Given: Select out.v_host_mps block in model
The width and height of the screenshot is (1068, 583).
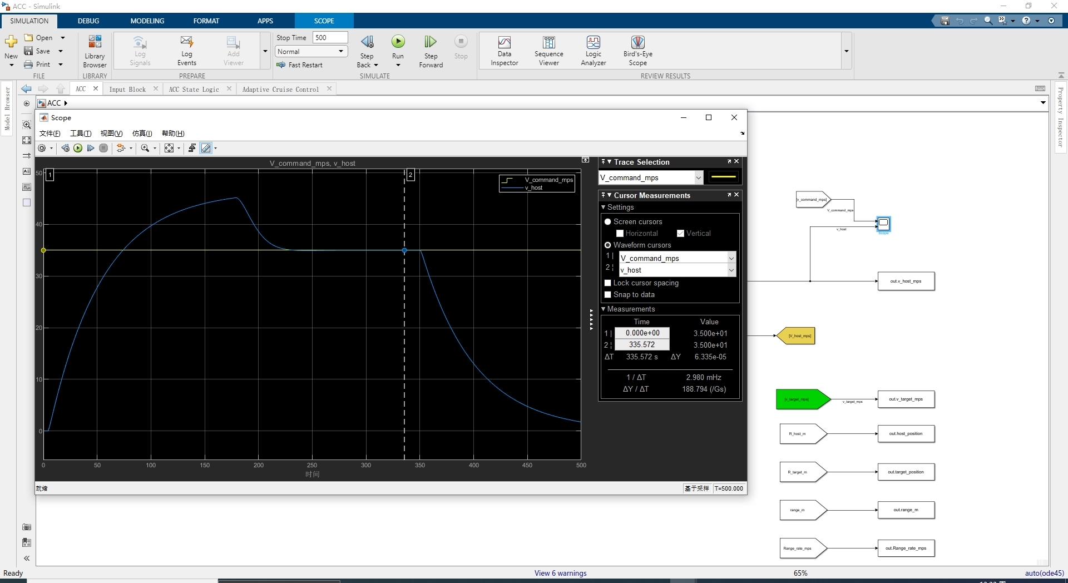Looking at the screenshot, I should click(906, 281).
